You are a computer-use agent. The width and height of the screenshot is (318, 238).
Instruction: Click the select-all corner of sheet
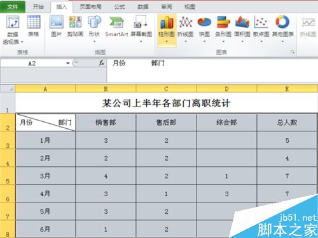click(8, 88)
